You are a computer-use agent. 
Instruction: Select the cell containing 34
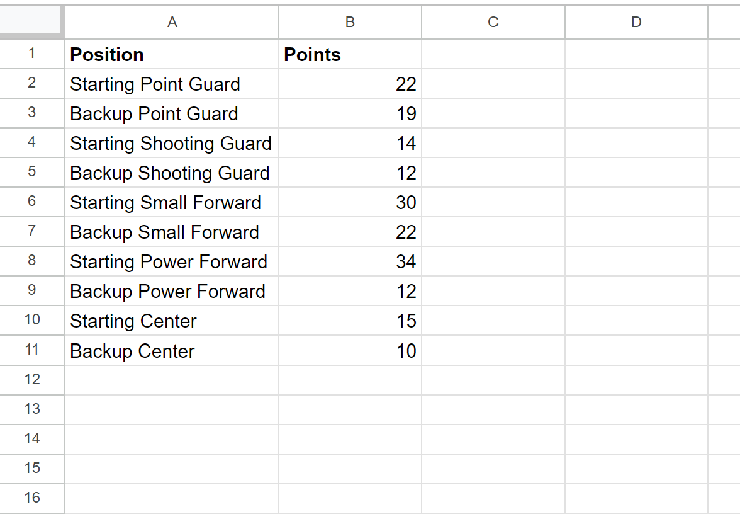tap(349, 261)
